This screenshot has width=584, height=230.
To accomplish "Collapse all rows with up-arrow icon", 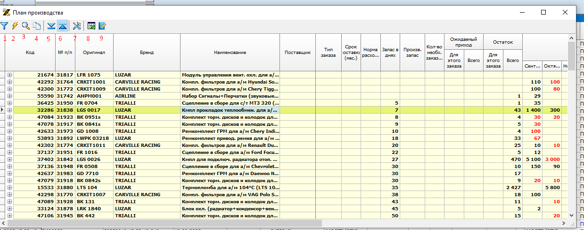I will pyautogui.click(x=63, y=26).
